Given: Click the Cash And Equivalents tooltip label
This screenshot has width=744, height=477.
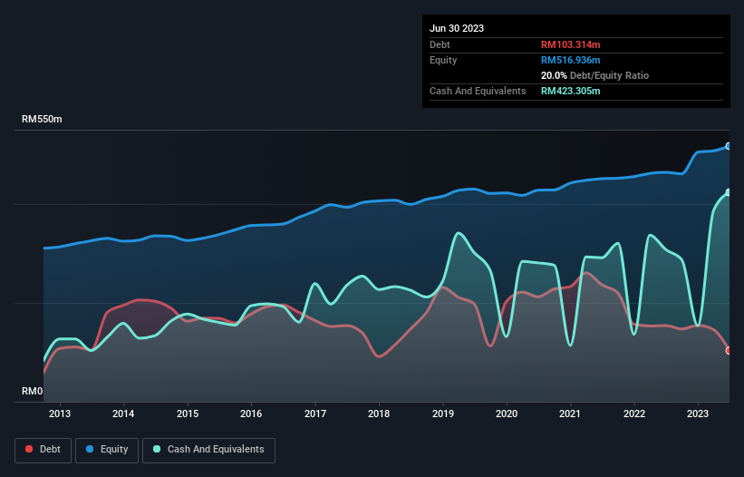Looking at the screenshot, I should tap(478, 91).
